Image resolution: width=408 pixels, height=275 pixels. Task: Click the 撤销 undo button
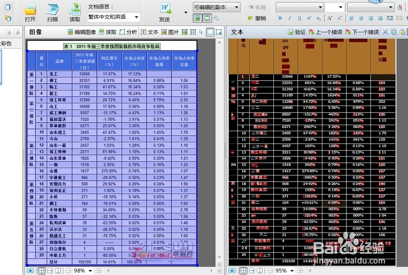[x=257, y=18]
